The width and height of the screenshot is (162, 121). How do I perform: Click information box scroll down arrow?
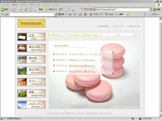[113, 73]
